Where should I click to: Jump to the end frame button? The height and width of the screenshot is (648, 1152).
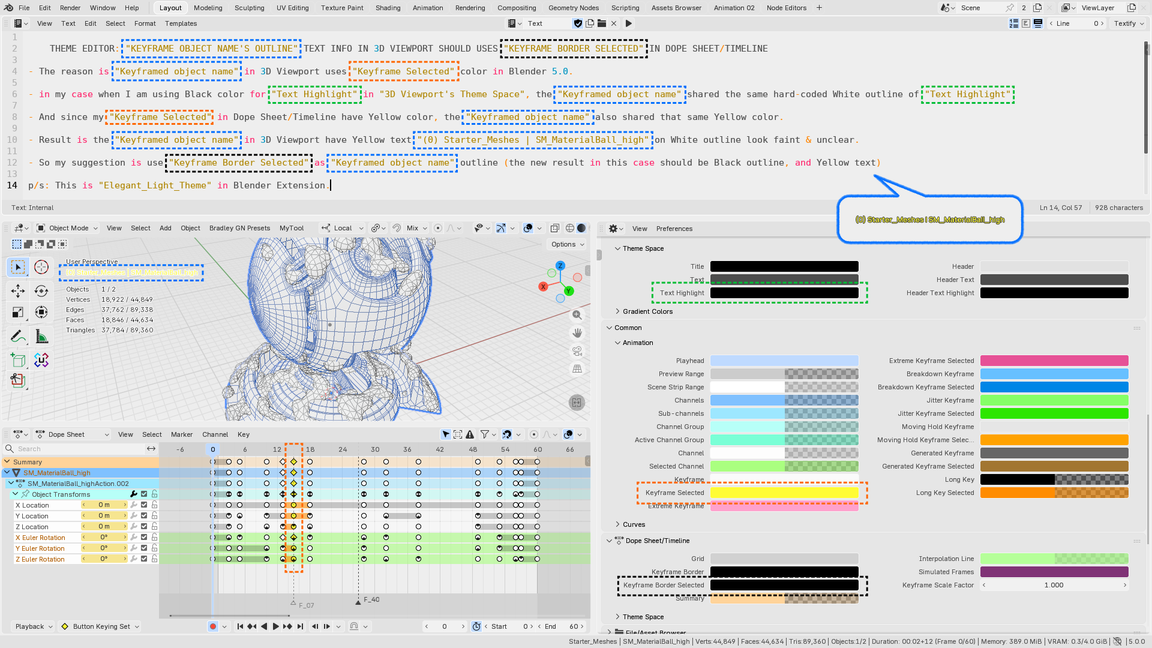pyautogui.click(x=300, y=626)
